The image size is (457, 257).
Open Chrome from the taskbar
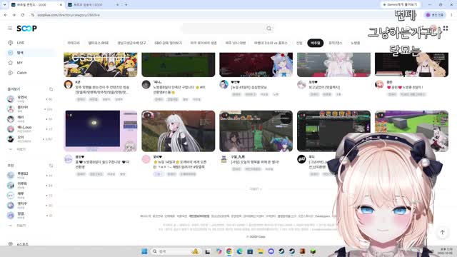[229, 251]
